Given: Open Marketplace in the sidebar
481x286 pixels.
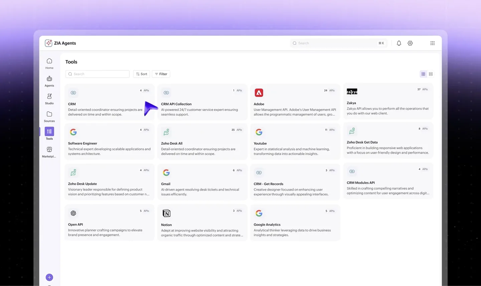Looking at the screenshot, I should [49, 152].
